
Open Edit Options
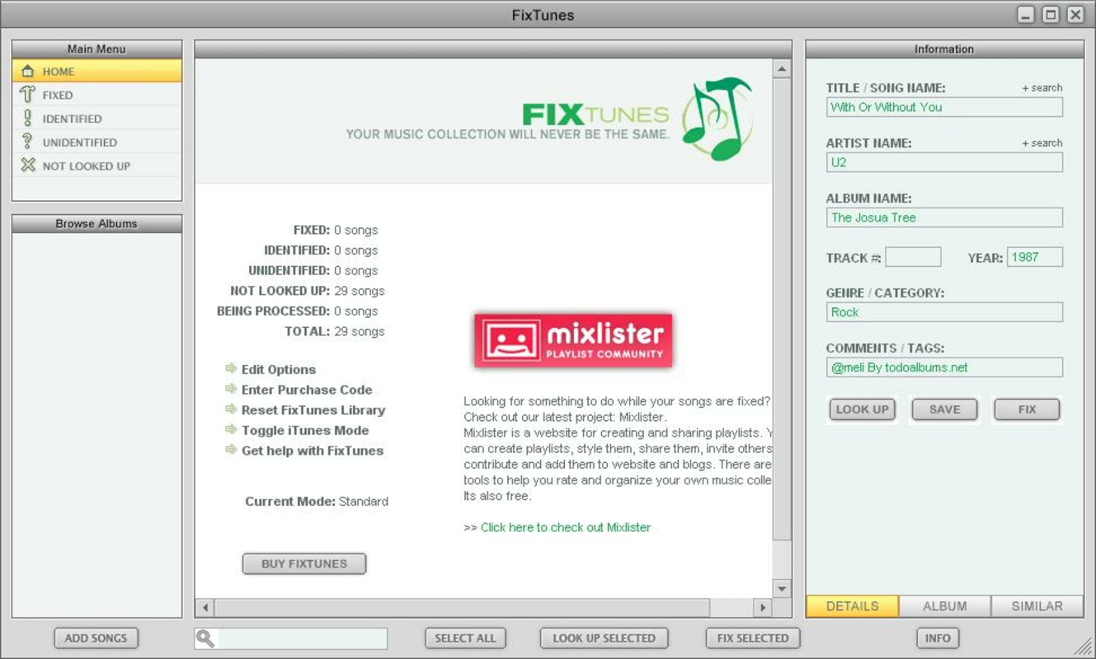pos(279,370)
